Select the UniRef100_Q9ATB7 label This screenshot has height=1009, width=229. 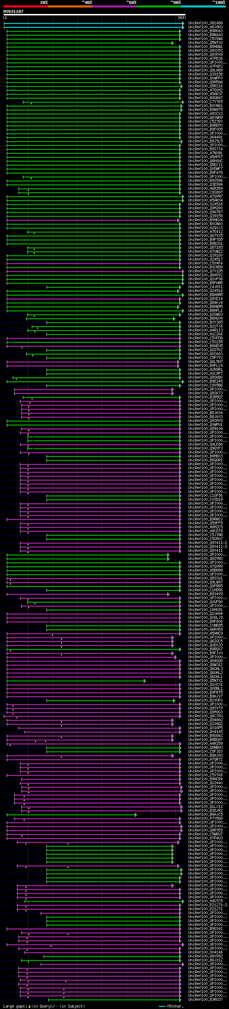205,212
